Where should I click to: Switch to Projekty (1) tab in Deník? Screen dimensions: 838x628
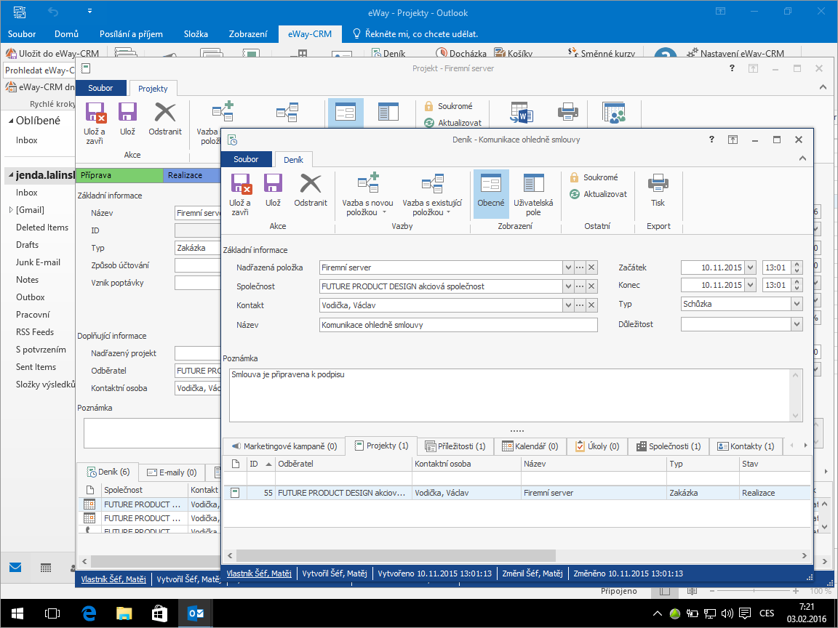tap(382, 446)
